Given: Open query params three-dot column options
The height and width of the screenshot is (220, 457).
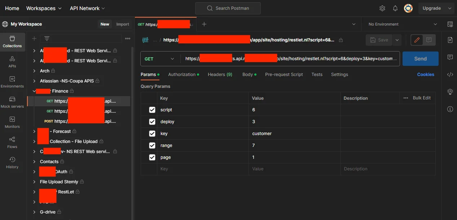Looking at the screenshot, I should tap(406, 98).
